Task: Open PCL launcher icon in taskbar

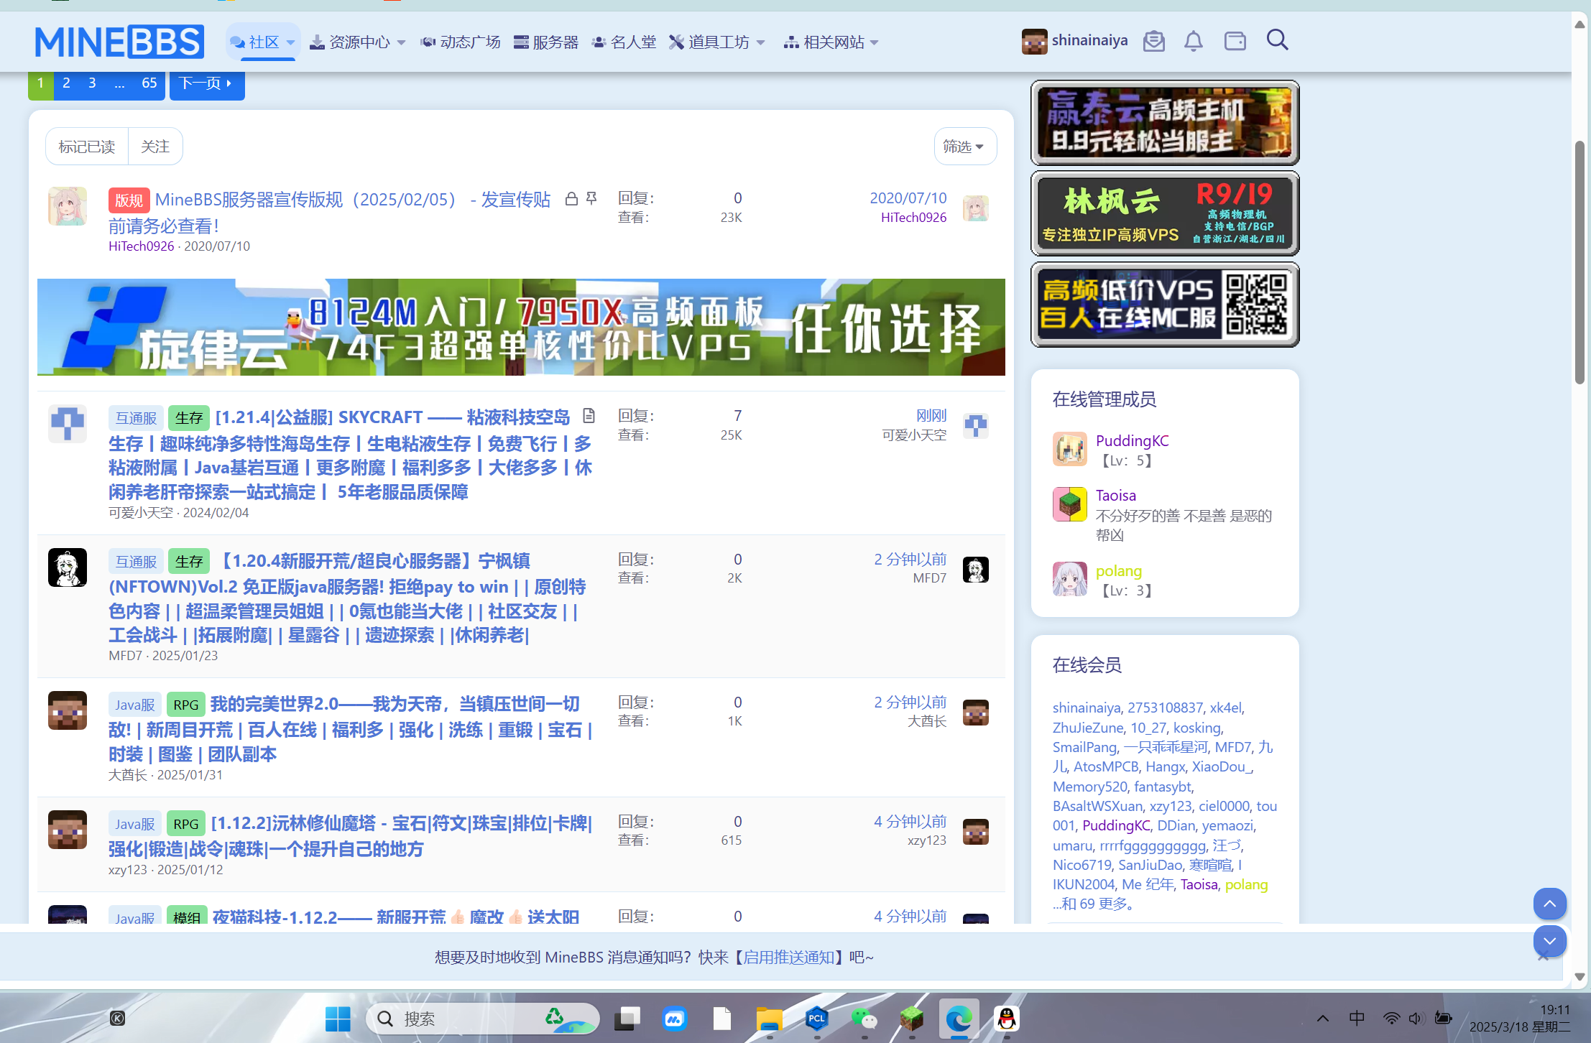Action: tap(816, 1018)
